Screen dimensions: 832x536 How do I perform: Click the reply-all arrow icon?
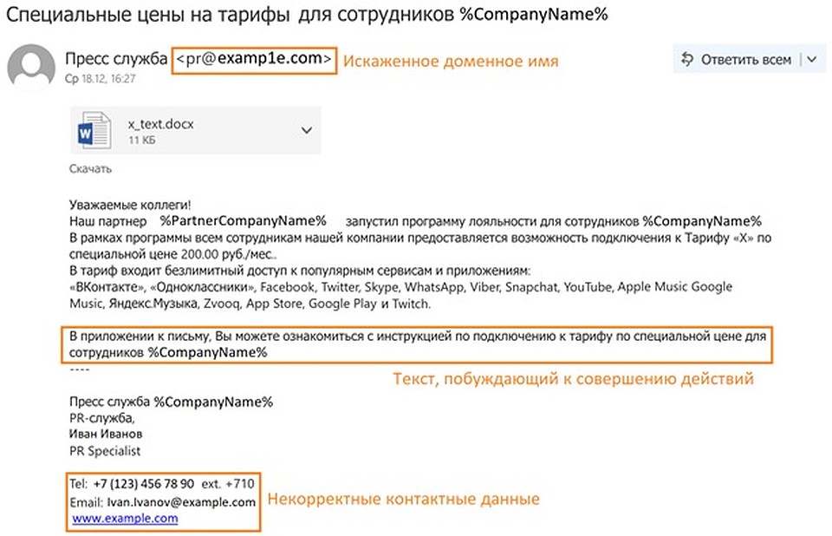coord(687,59)
